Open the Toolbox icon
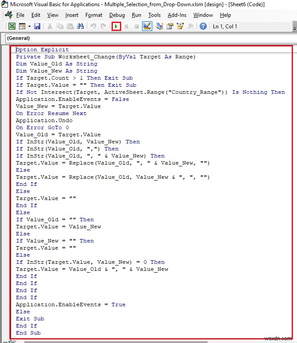Image resolution: width=297 pixels, height=343 pixels. coord(190,27)
